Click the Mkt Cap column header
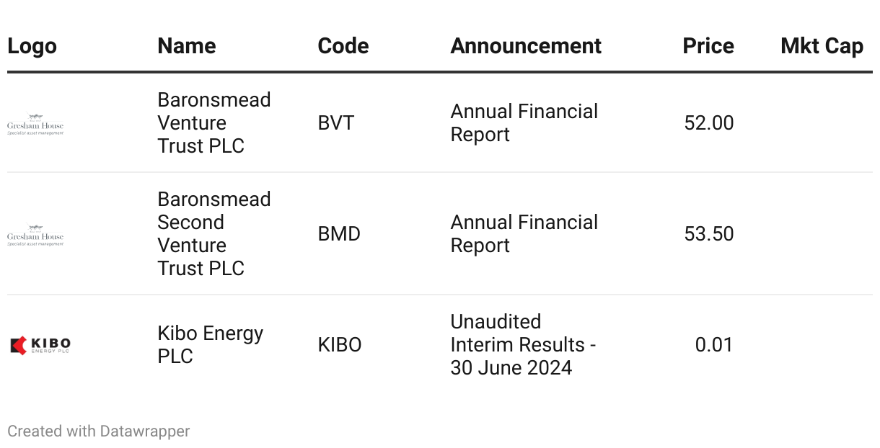 tap(822, 46)
